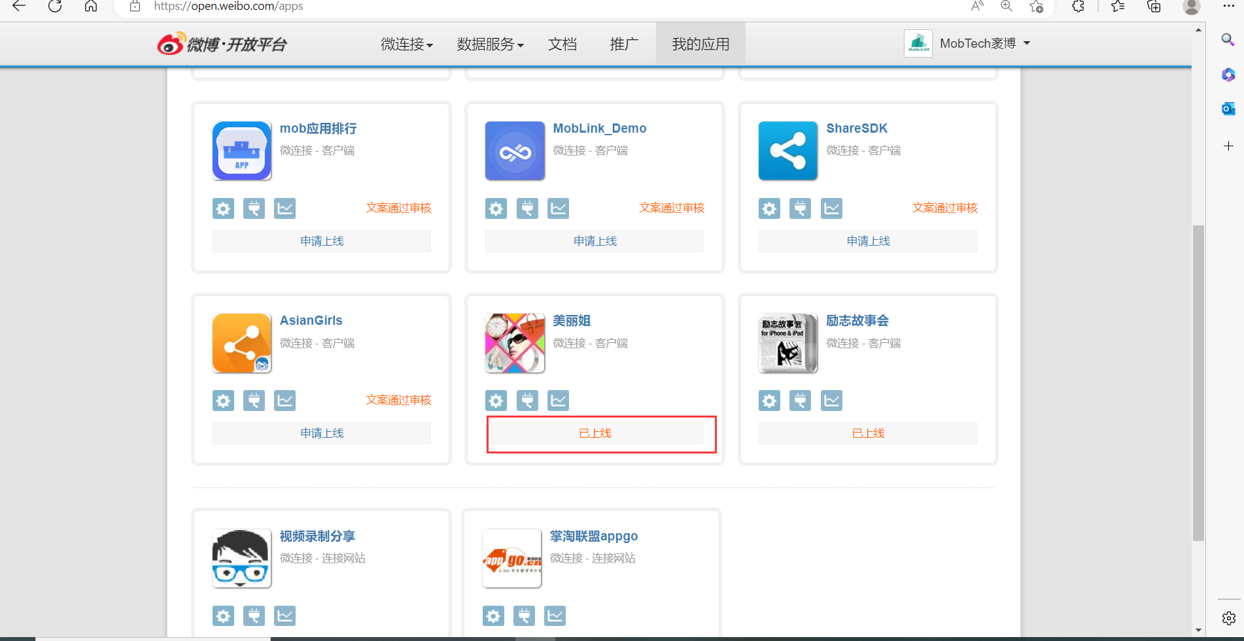Viewport: 1244px width, 641px height.
Task: Click 文案通过审核 status for mob应用排行
Action: (398, 208)
